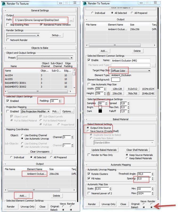The width and height of the screenshot is (178, 212).
Task: Click the Spacing spinner arrows
Action: tap(152, 179)
